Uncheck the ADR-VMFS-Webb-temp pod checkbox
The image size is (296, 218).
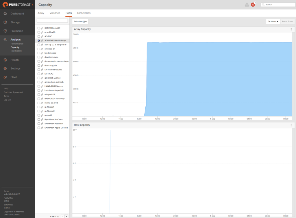click(x=39, y=40)
